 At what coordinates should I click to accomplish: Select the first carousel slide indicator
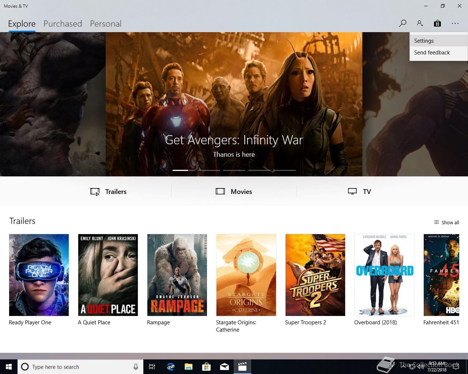184,170
